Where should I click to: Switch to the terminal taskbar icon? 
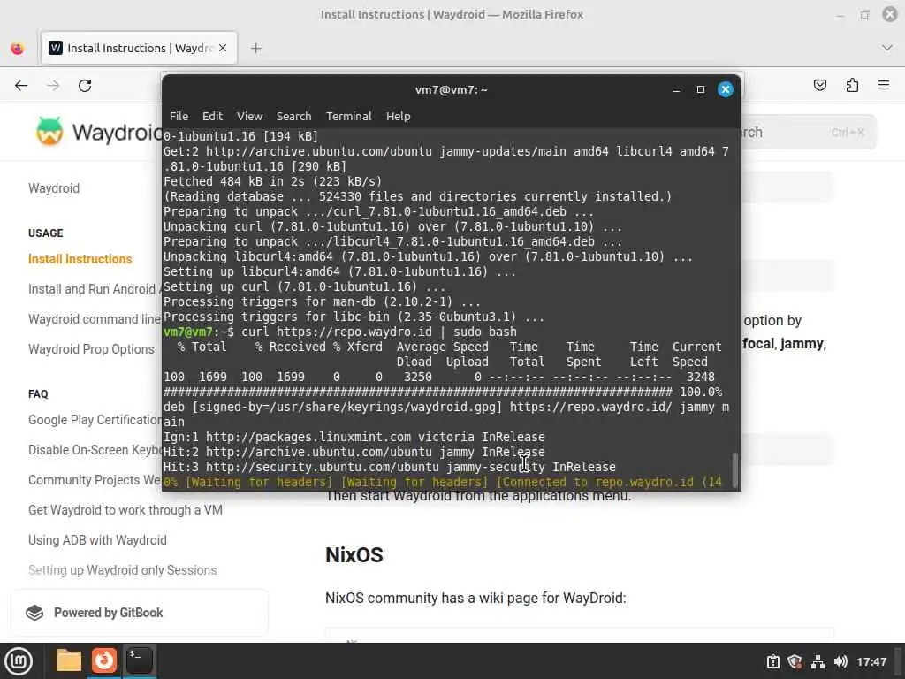pos(139,660)
